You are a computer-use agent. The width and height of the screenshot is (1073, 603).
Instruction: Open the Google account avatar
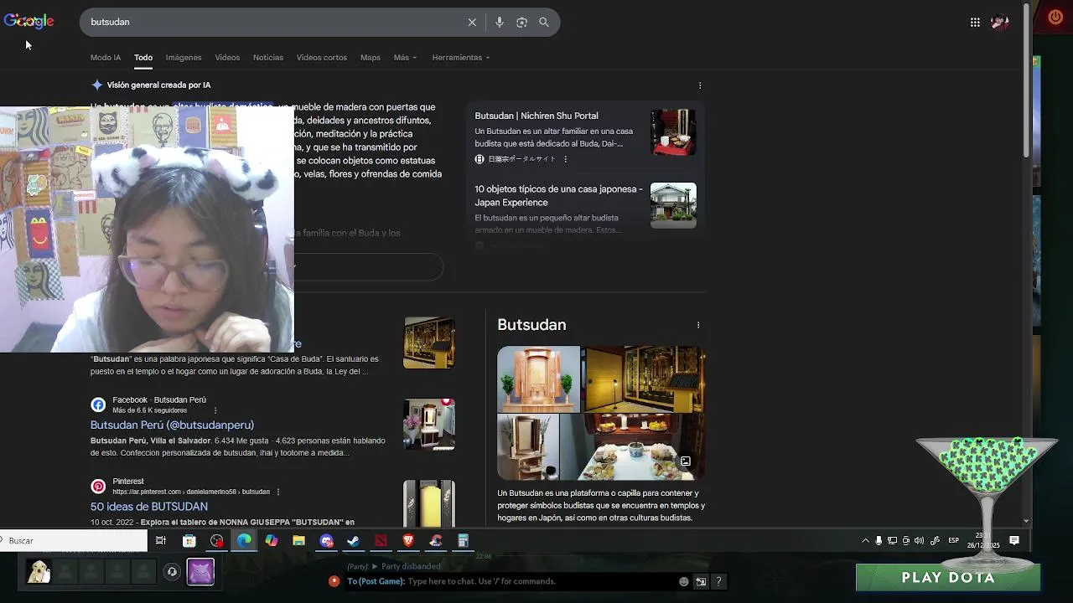point(999,23)
